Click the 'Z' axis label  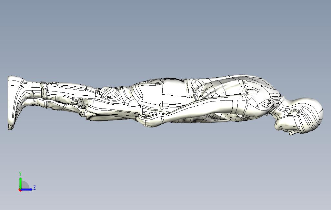[35, 187]
